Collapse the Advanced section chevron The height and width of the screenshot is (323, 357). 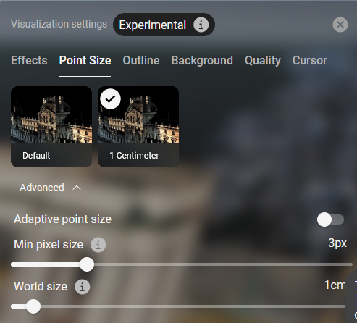pyautogui.click(x=77, y=188)
